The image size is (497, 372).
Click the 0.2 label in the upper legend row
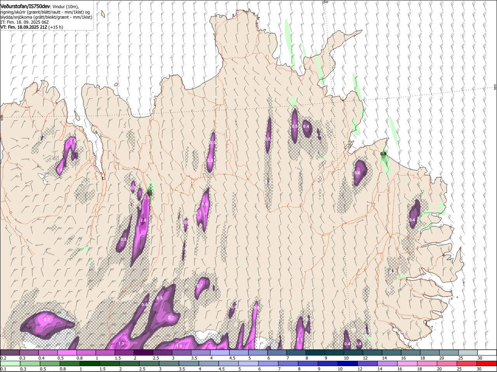(x=3, y=358)
